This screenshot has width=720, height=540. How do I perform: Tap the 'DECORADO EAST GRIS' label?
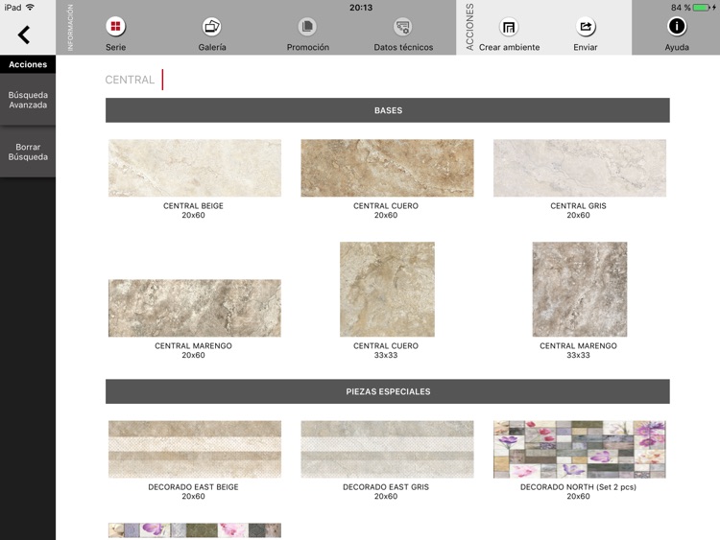tap(386, 487)
